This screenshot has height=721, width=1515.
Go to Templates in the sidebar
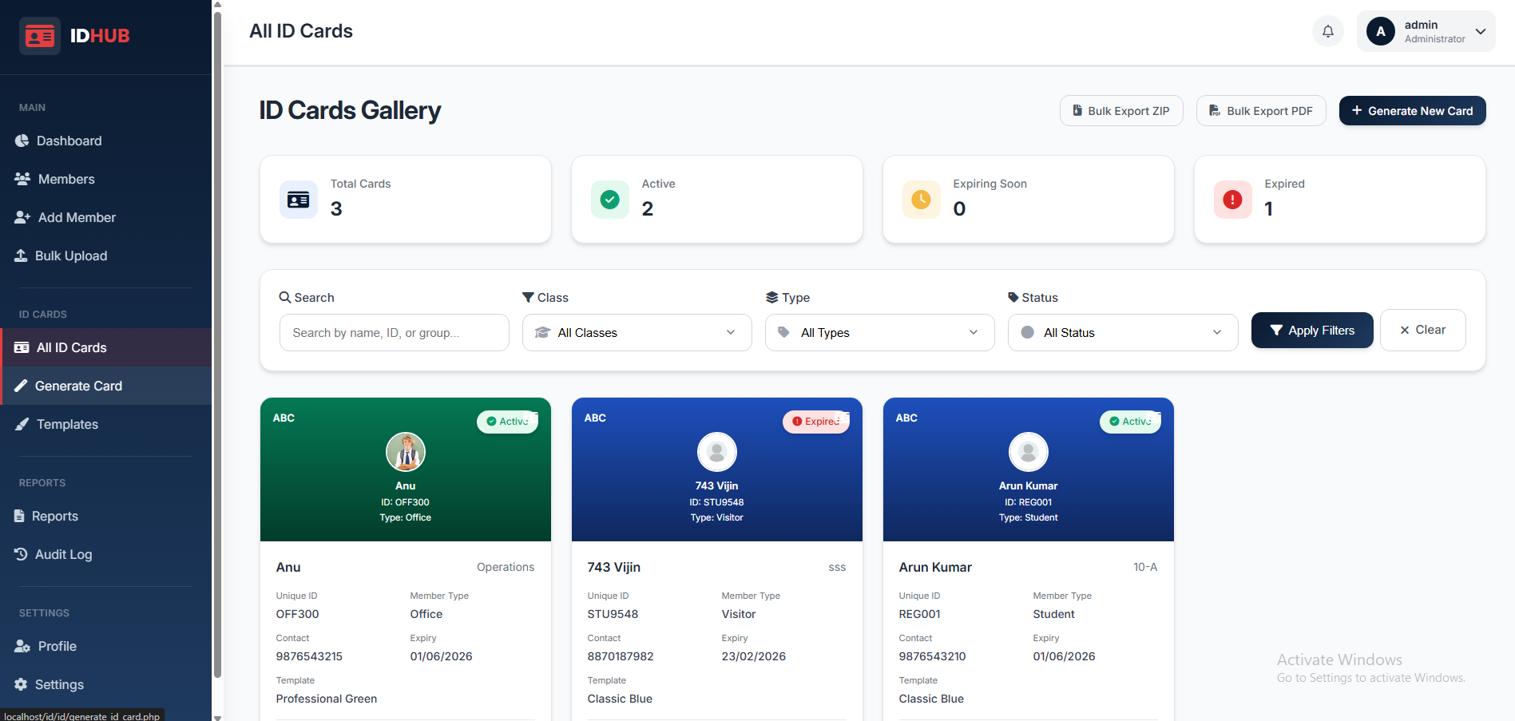67,424
